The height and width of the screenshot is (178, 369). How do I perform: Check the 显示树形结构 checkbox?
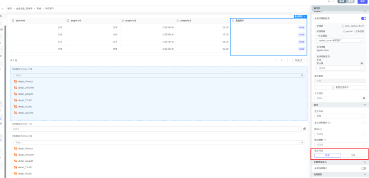pos(365,123)
